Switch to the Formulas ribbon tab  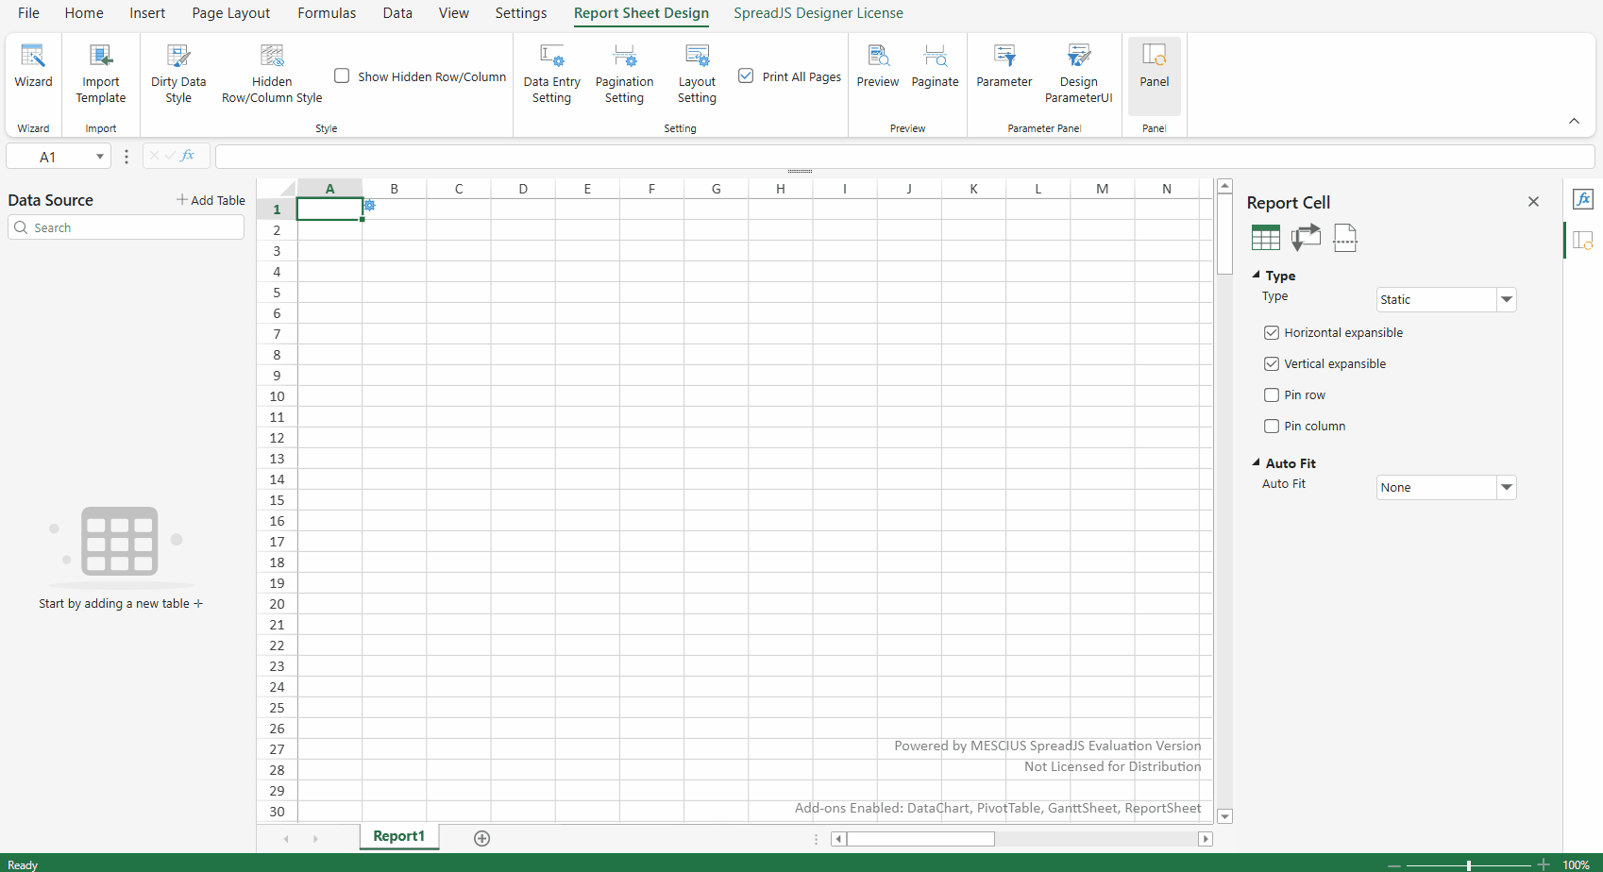[327, 13]
